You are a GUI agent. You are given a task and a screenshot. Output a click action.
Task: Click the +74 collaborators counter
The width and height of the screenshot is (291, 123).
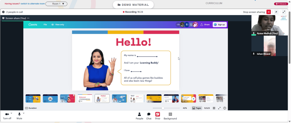[178, 25]
